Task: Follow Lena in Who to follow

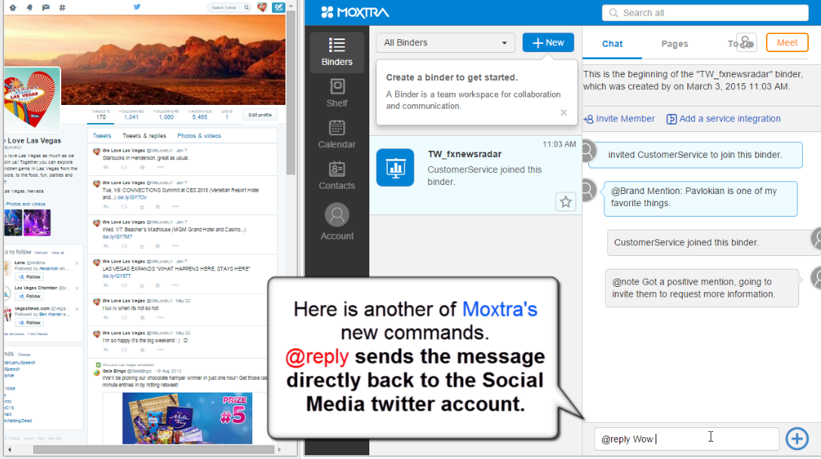Action: (x=30, y=277)
